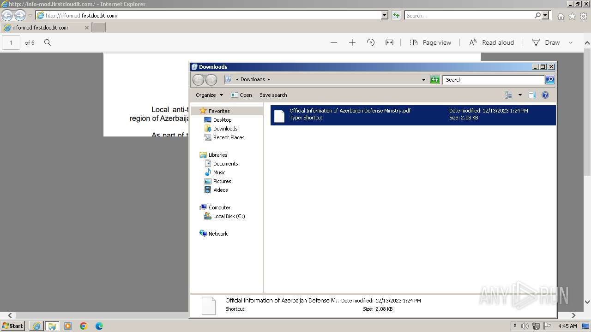Click Open in Downloads toolbar
This screenshot has width=591, height=332.
point(241,95)
